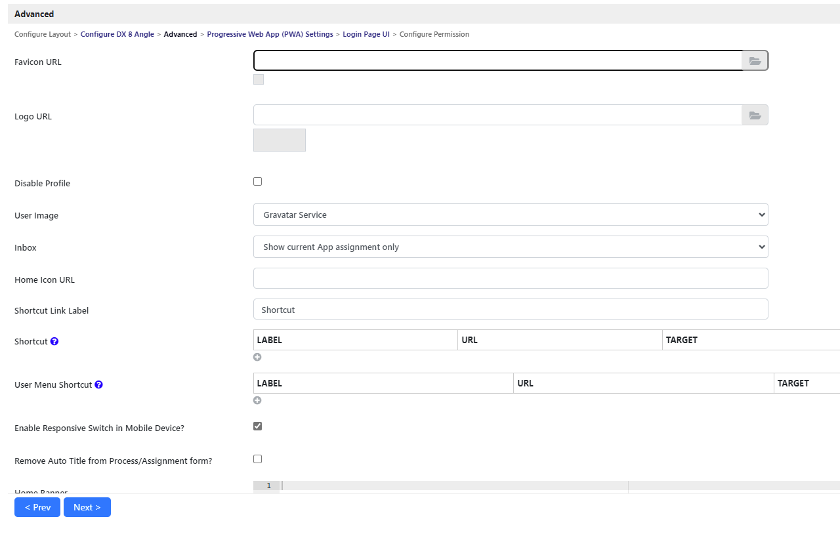Click the Prev button
840x538 pixels.
[37, 507]
